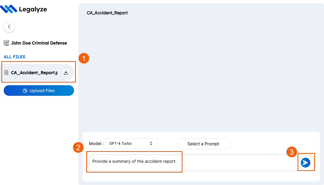Image resolution: width=324 pixels, height=185 pixels.
Task: Open the GPT-4 Turbo model dropdown
Action: [131, 143]
